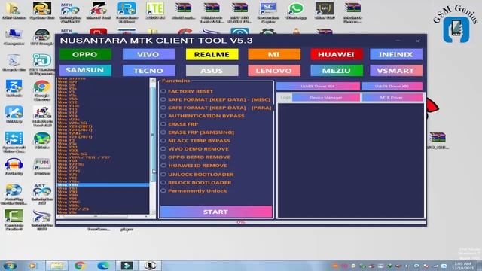The width and height of the screenshot is (482, 271).
Task: Select VIVO DEMO REMOVE radio button
Action: (163, 149)
